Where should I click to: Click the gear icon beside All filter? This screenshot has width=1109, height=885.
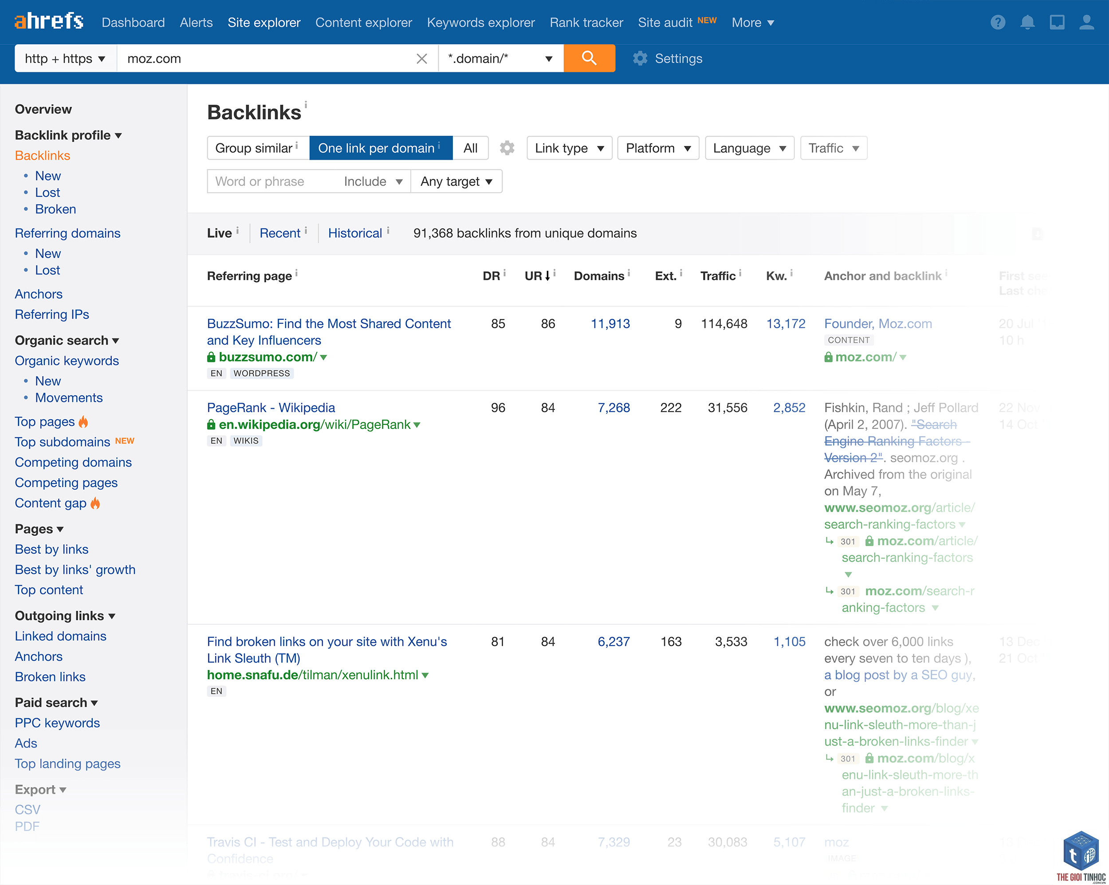[507, 148]
